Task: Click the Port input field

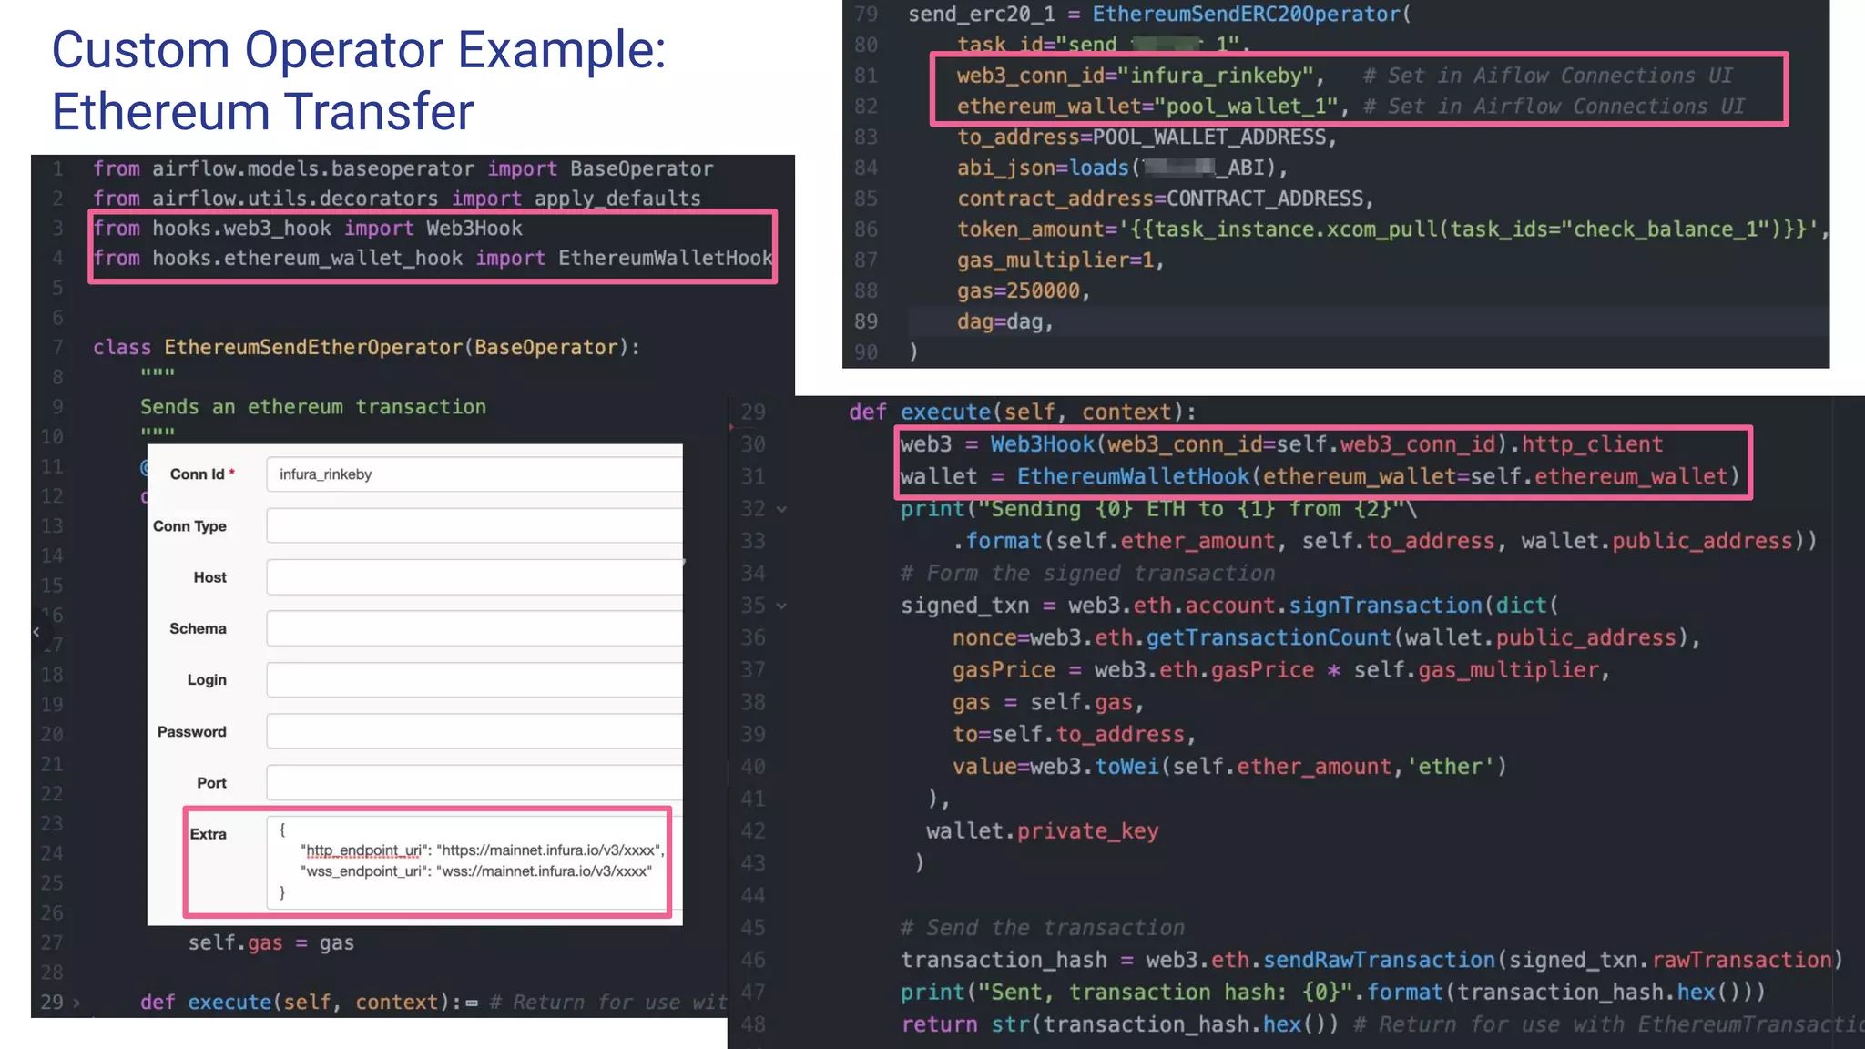Action: click(474, 783)
